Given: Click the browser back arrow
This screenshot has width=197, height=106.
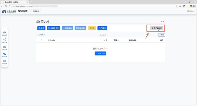Looking at the screenshot, I should coord(2,6).
